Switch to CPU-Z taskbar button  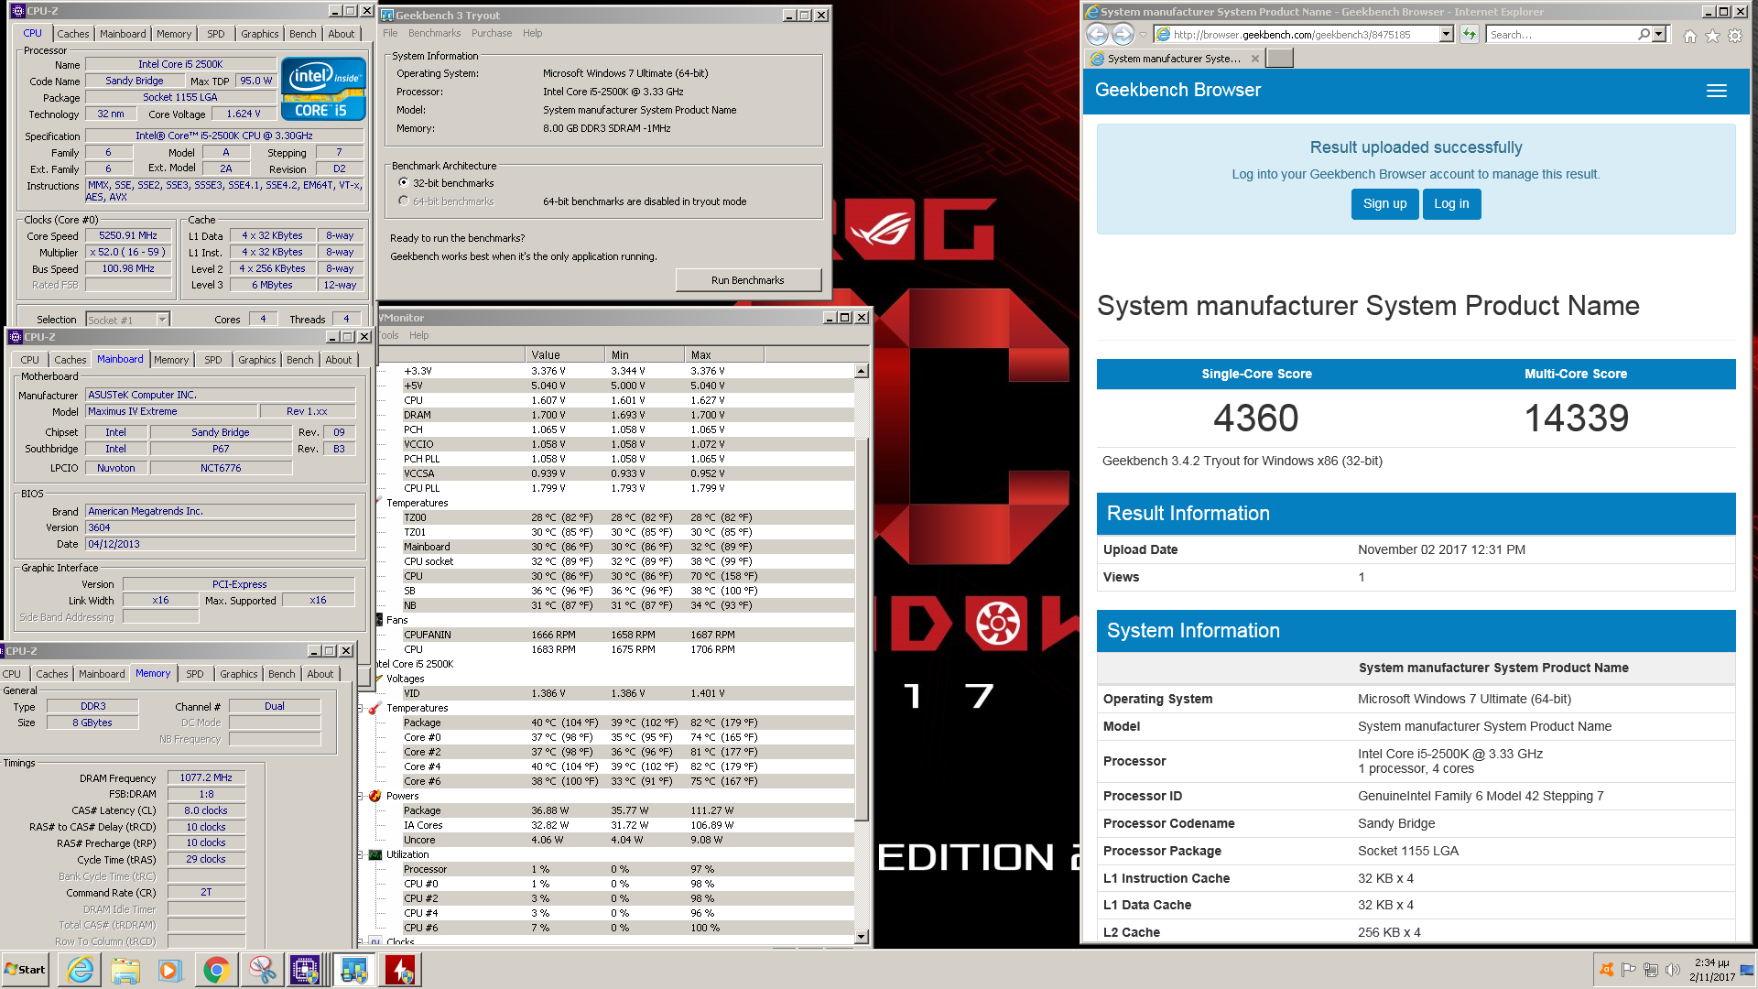tap(306, 970)
